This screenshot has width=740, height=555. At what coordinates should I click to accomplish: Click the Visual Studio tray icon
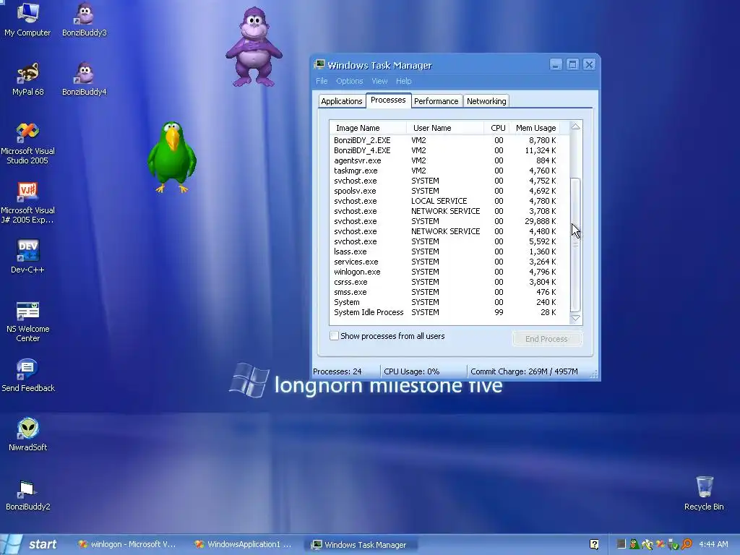[661, 544]
